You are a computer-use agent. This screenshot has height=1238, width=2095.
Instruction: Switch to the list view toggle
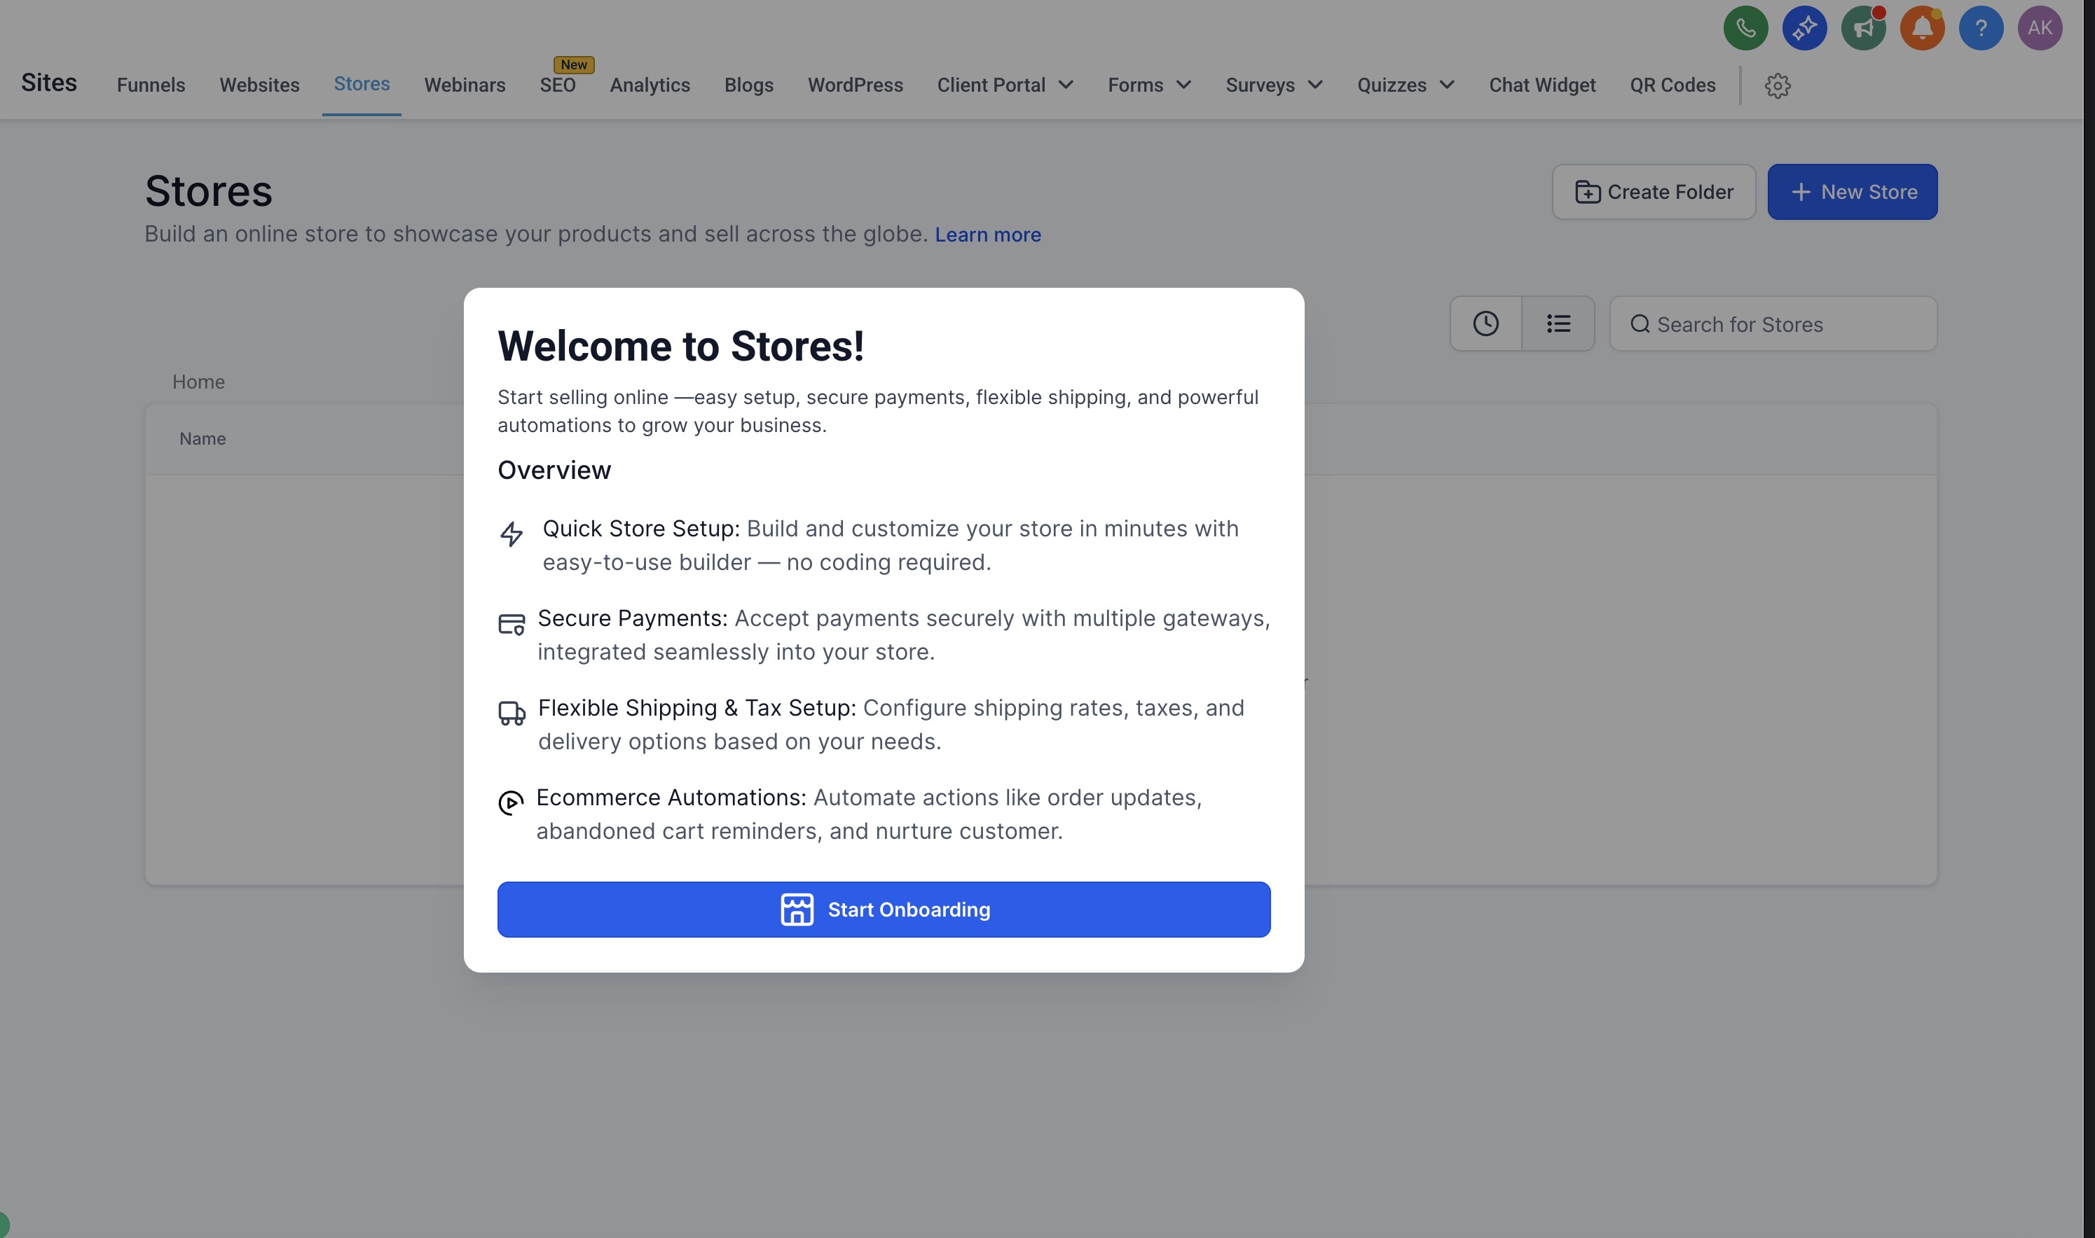pos(1558,324)
